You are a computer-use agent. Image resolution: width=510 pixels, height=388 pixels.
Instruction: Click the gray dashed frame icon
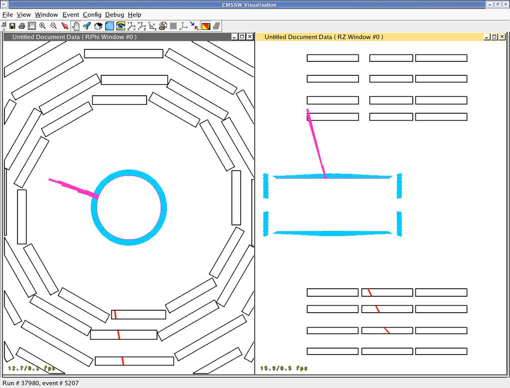[x=173, y=26]
